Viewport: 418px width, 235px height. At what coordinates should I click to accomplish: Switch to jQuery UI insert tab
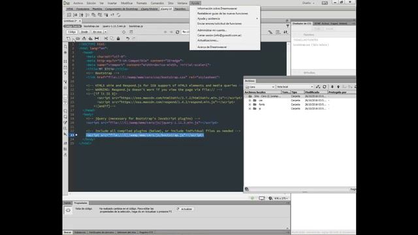click(x=166, y=9)
